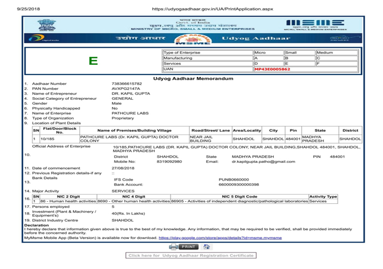Image resolution: width=383 pixels, height=269 pixels.
Task: Click the Government of India emblem
Action: point(47,25)
